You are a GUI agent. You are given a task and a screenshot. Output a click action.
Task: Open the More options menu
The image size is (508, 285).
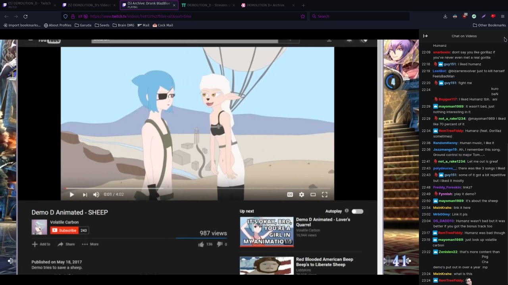coord(90,244)
